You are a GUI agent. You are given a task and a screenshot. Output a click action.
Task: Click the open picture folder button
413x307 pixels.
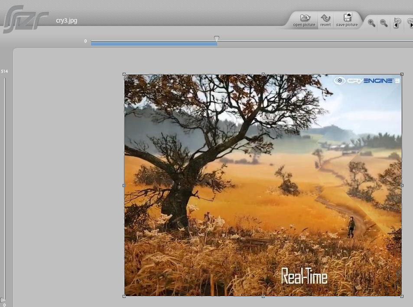[304, 20]
